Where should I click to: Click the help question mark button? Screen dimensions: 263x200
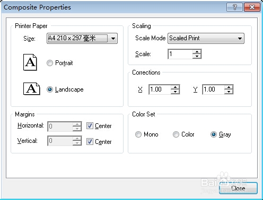tap(234, 7)
